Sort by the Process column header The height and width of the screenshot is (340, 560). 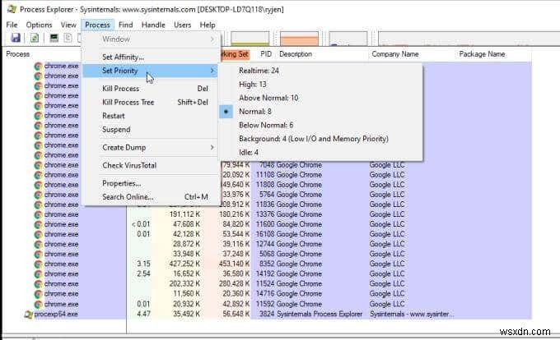(x=18, y=54)
